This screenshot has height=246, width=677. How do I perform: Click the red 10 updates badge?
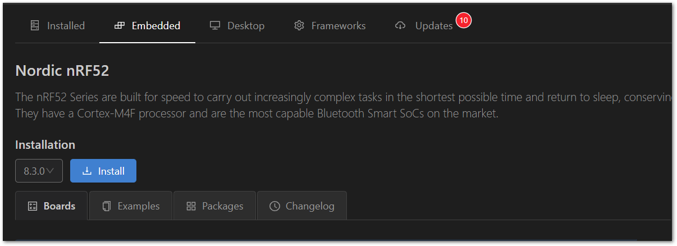point(463,20)
